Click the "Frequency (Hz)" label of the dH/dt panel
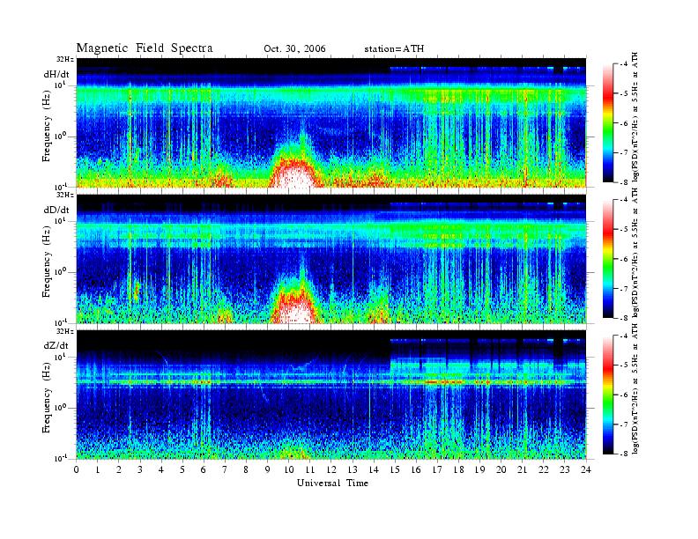This screenshot has width=698, height=539. coord(47,128)
